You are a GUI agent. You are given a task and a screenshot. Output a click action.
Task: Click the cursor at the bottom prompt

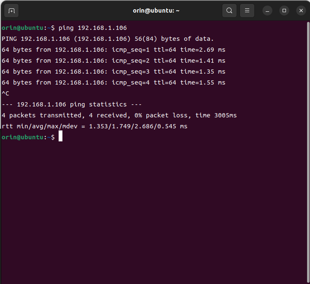coord(60,136)
